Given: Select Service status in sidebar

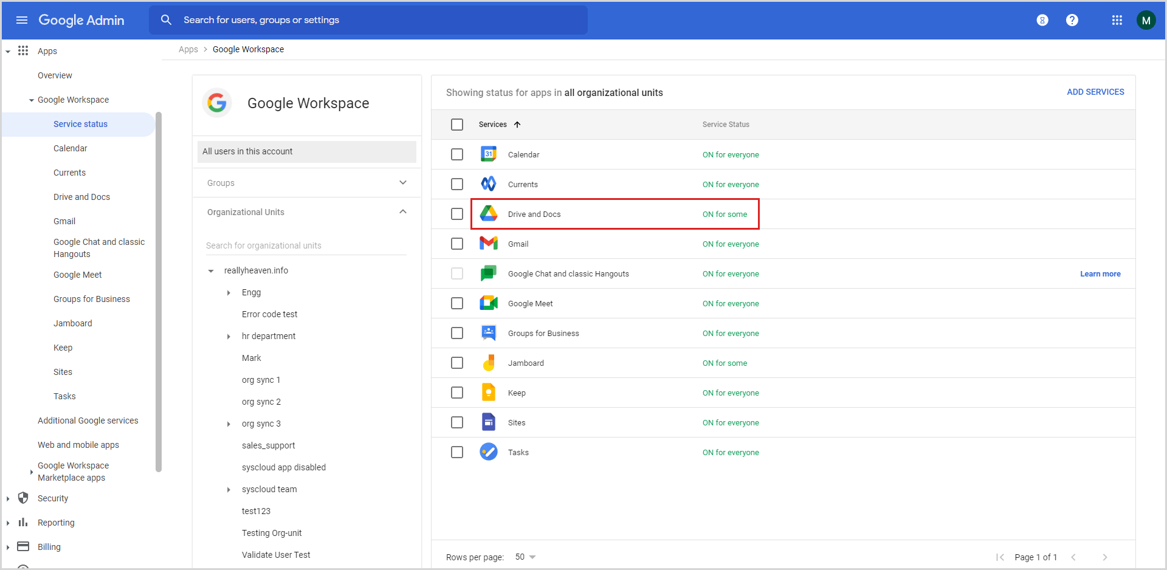Looking at the screenshot, I should click(80, 124).
